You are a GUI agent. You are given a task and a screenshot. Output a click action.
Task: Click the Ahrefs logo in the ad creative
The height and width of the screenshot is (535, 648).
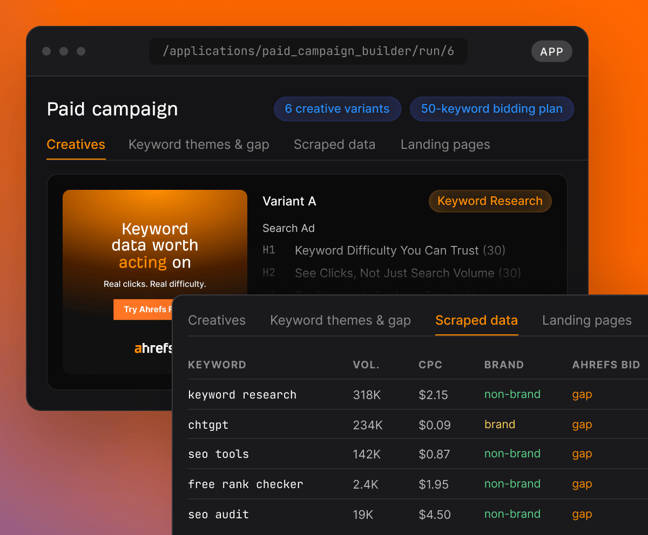[x=153, y=348]
